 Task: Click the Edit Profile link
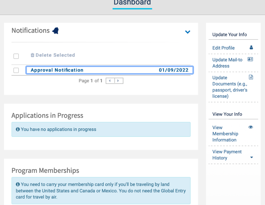(223, 48)
